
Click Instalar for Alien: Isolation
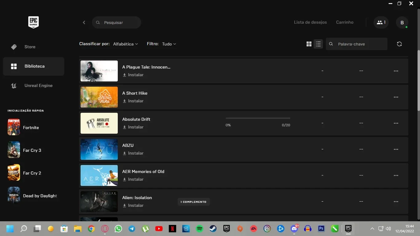point(133,205)
